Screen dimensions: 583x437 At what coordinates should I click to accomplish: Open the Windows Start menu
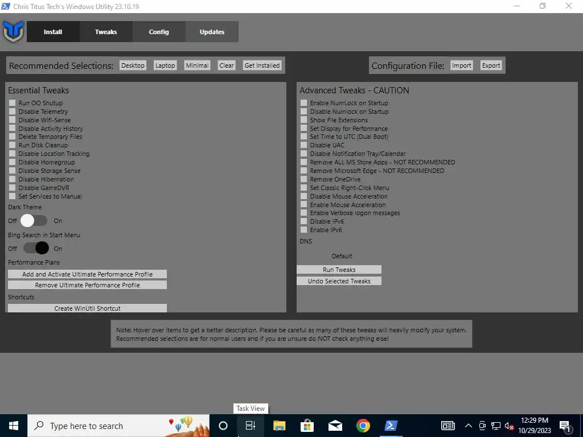tap(14, 426)
